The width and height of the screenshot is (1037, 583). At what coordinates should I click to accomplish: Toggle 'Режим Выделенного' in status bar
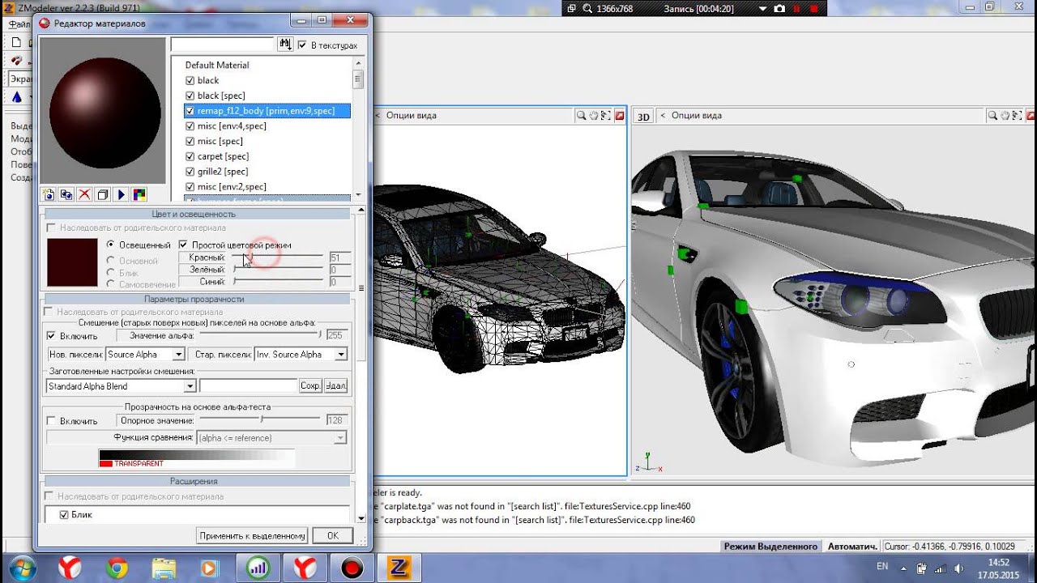[770, 547]
